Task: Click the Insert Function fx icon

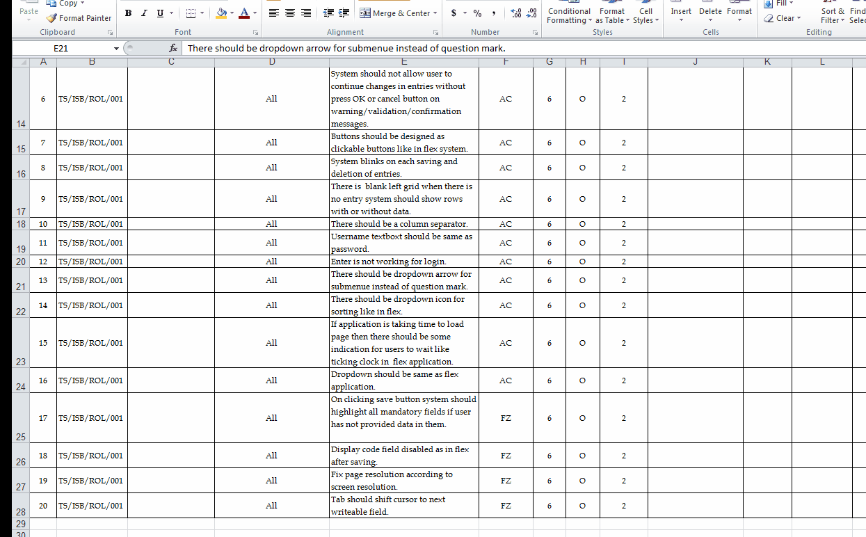Action: 173,48
